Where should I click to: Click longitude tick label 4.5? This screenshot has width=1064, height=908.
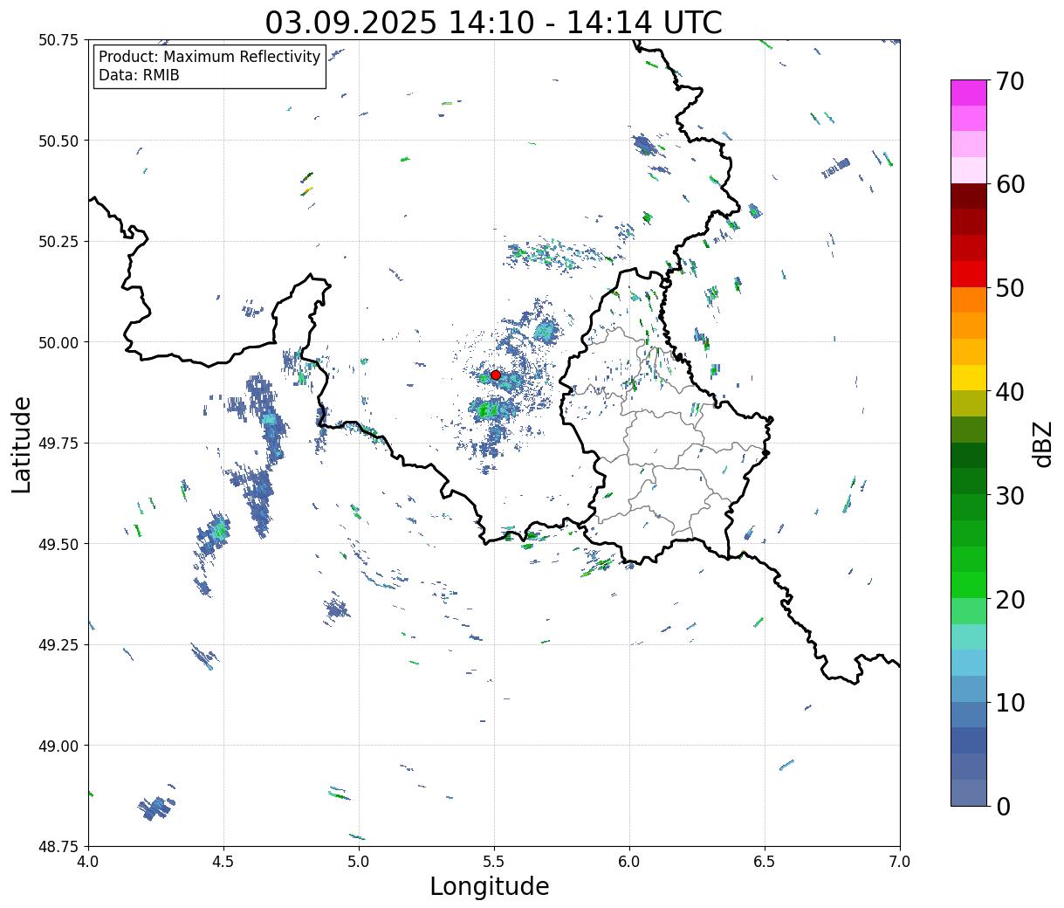[223, 862]
